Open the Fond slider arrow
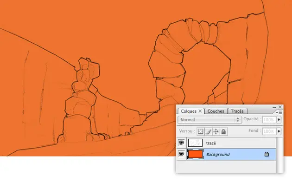 pos(279,131)
